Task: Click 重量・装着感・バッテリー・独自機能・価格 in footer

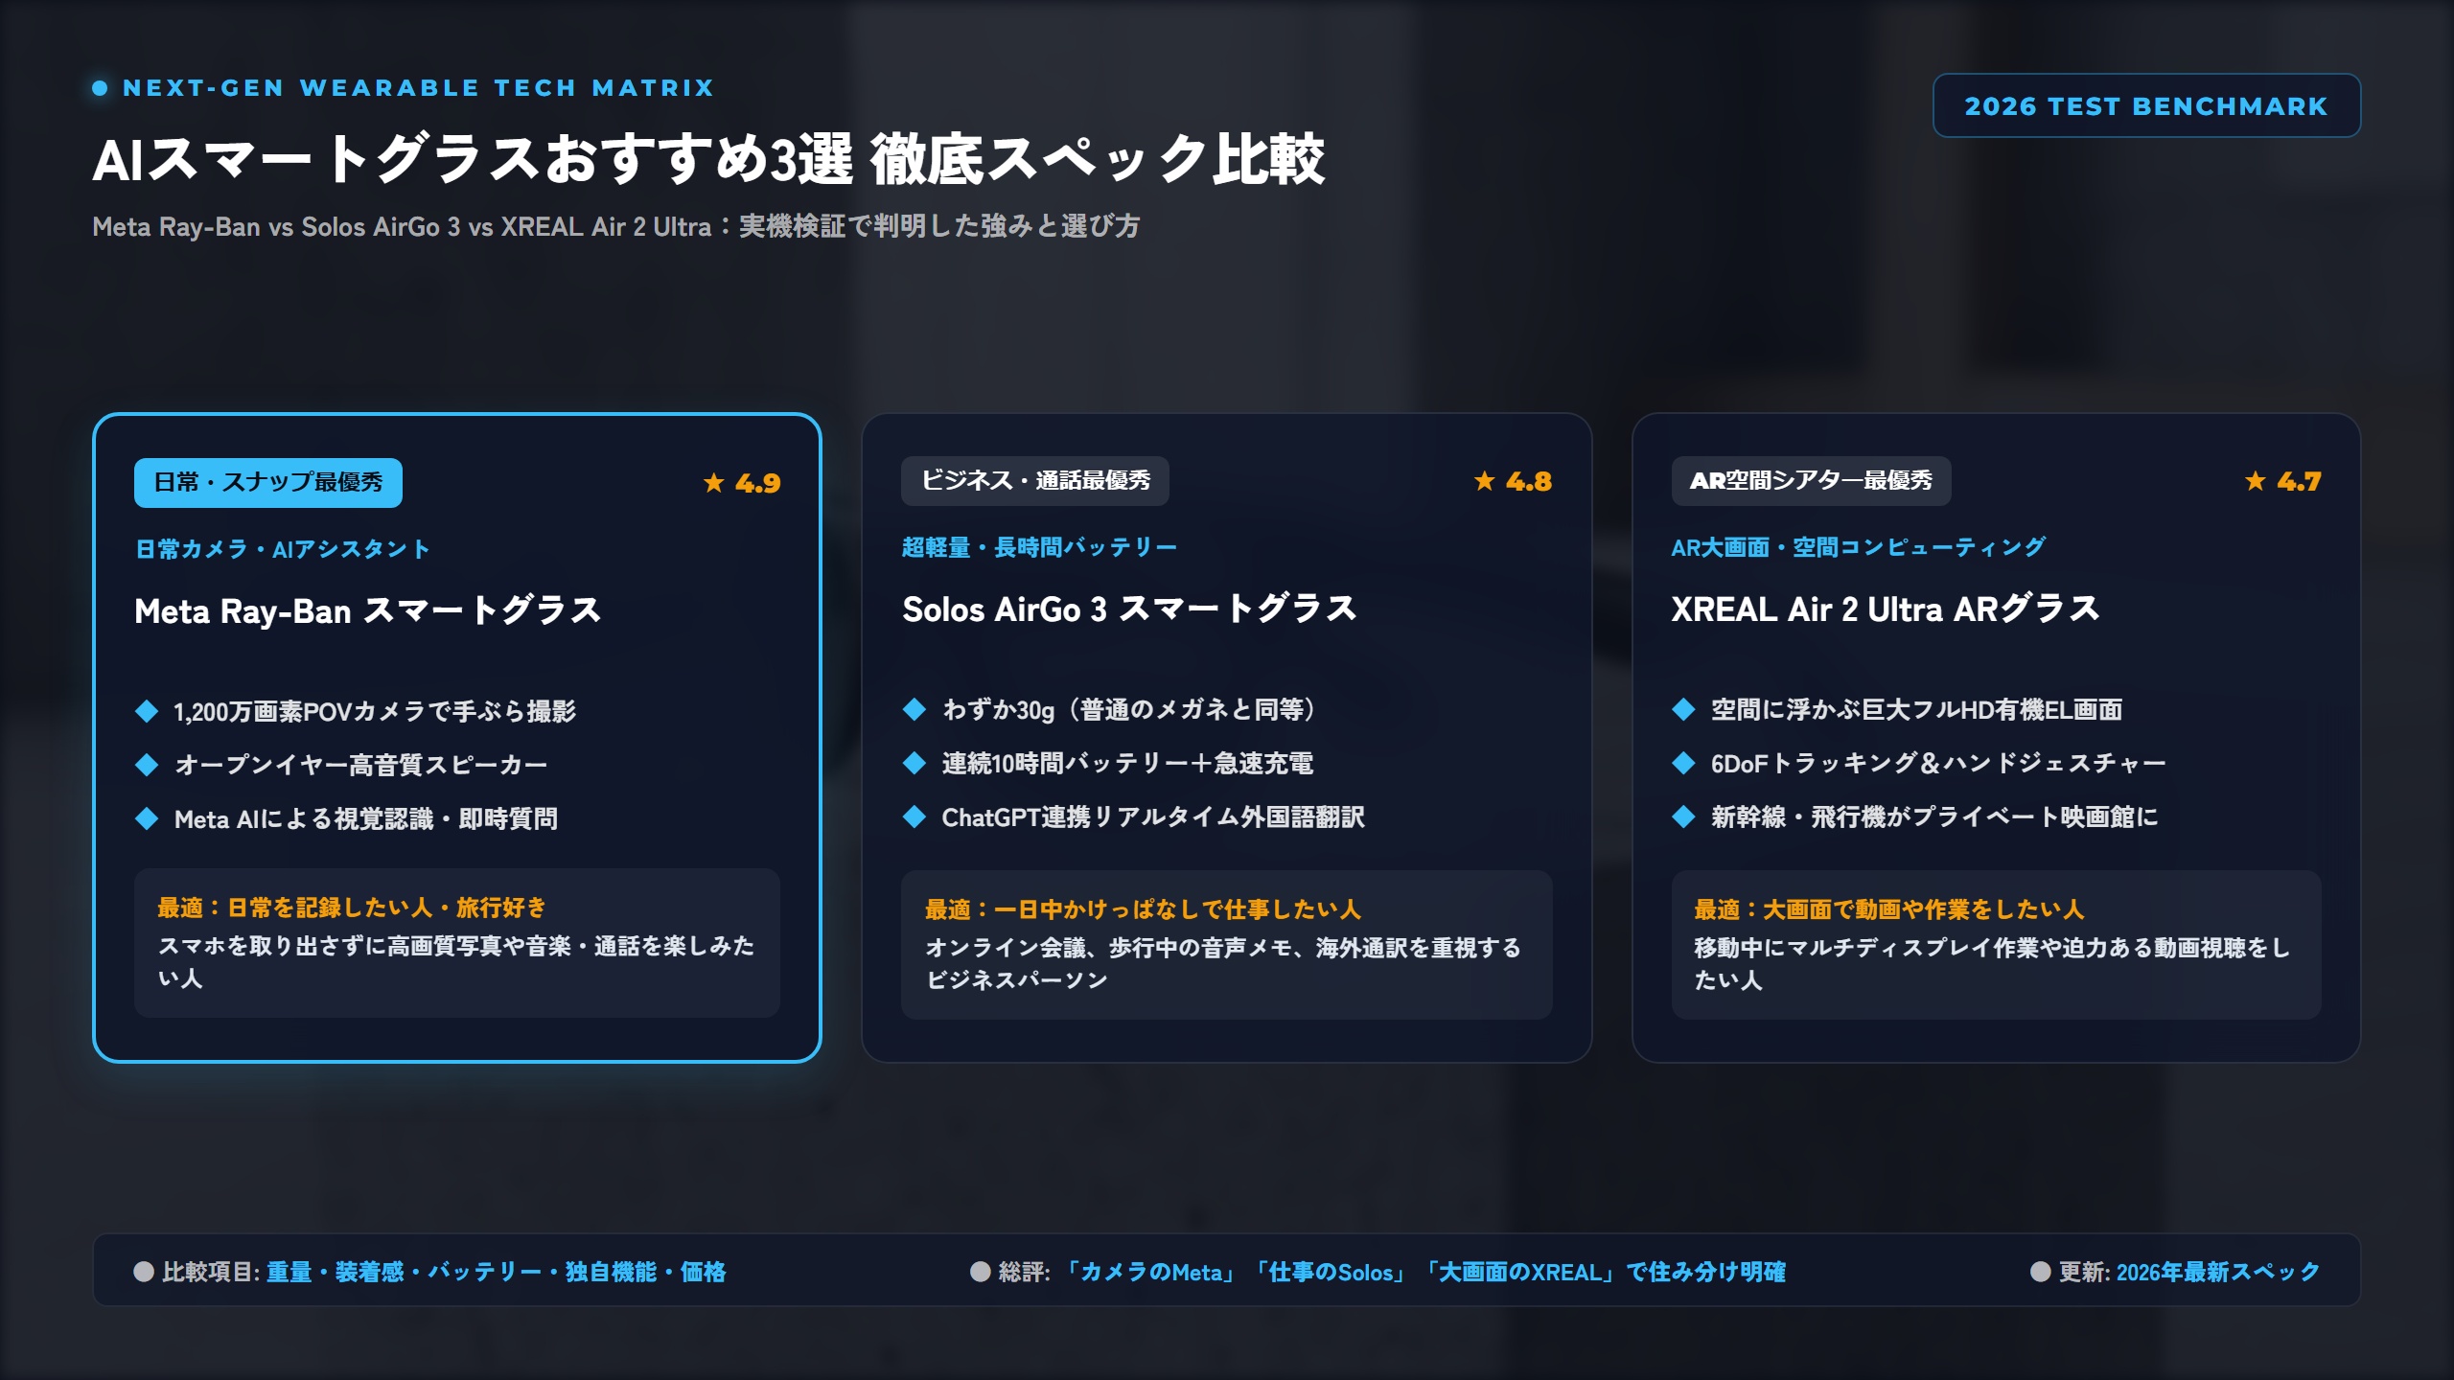Action: (x=496, y=1272)
